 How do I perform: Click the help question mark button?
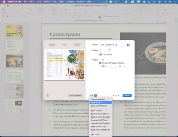48,95
